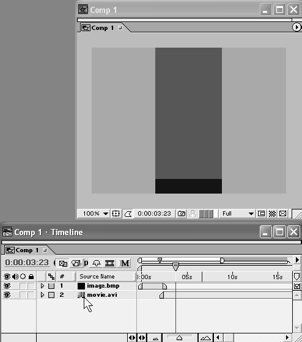Hide the image.bmp layer with eye

click(x=7, y=286)
